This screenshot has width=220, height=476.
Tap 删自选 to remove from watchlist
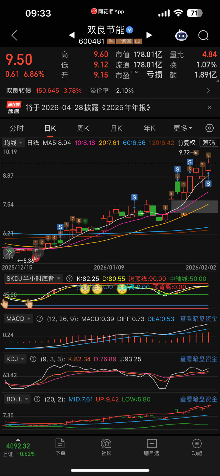pos(152,447)
